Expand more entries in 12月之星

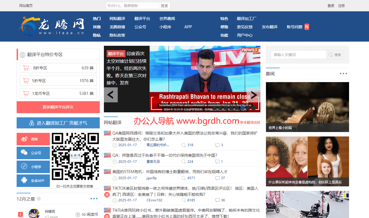click(x=94, y=199)
